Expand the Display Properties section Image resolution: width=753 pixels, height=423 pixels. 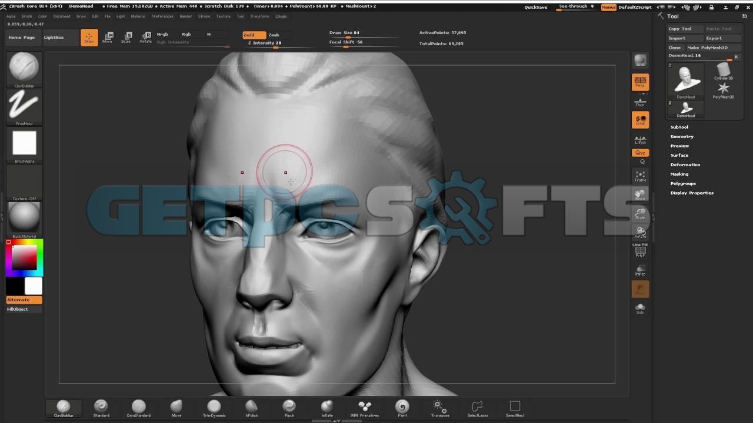[692, 193]
